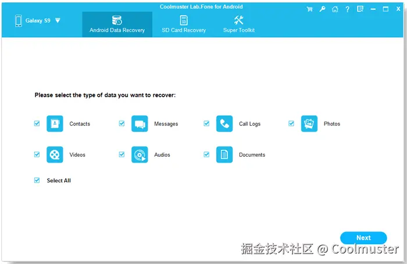Screen dimensions: 407x264
Task: Click the Audios disc icon
Action: (x=140, y=154)
